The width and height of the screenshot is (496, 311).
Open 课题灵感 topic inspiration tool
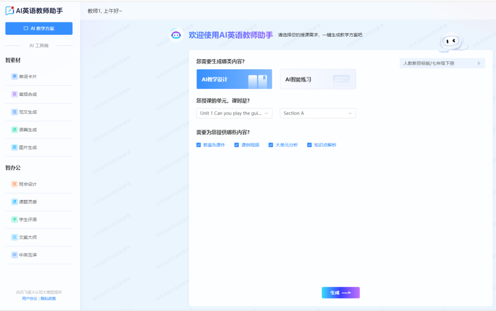click(x=28, y=202)
